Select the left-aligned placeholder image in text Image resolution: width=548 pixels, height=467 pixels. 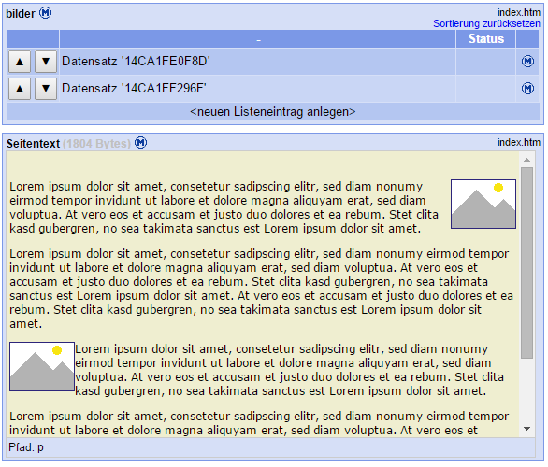click(42, 366)
